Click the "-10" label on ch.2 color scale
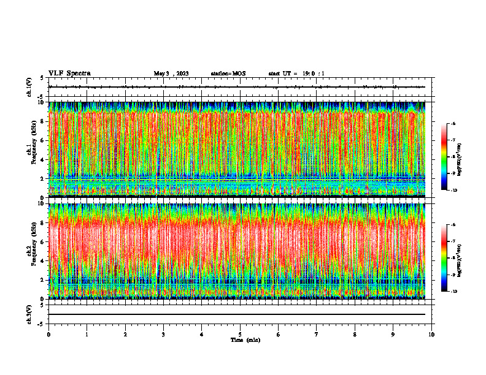This screenshot has width=486, height=375. click(453, 292)
